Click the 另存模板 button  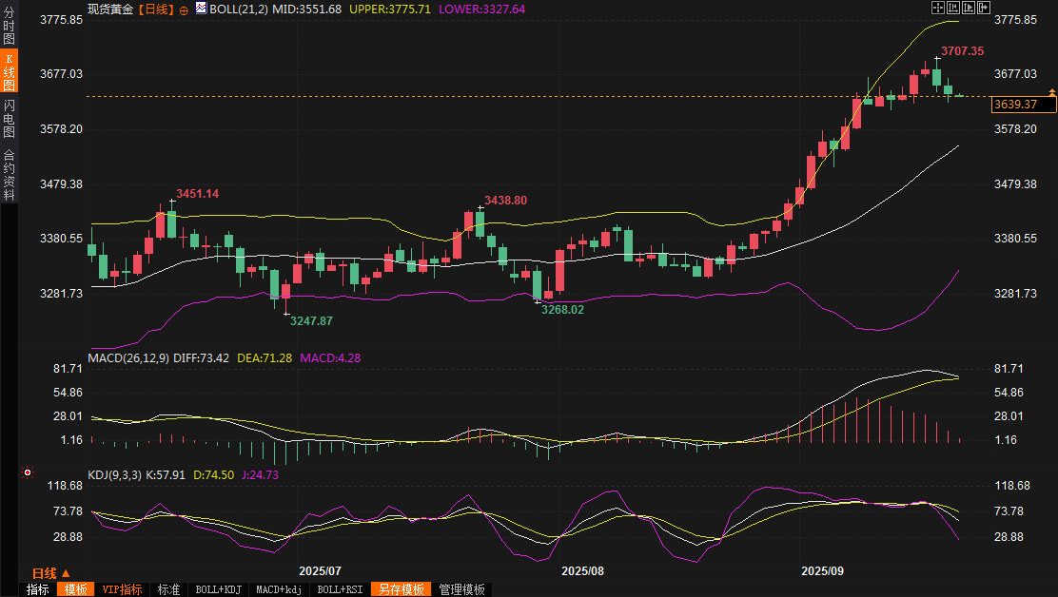(x=401, y=589)
